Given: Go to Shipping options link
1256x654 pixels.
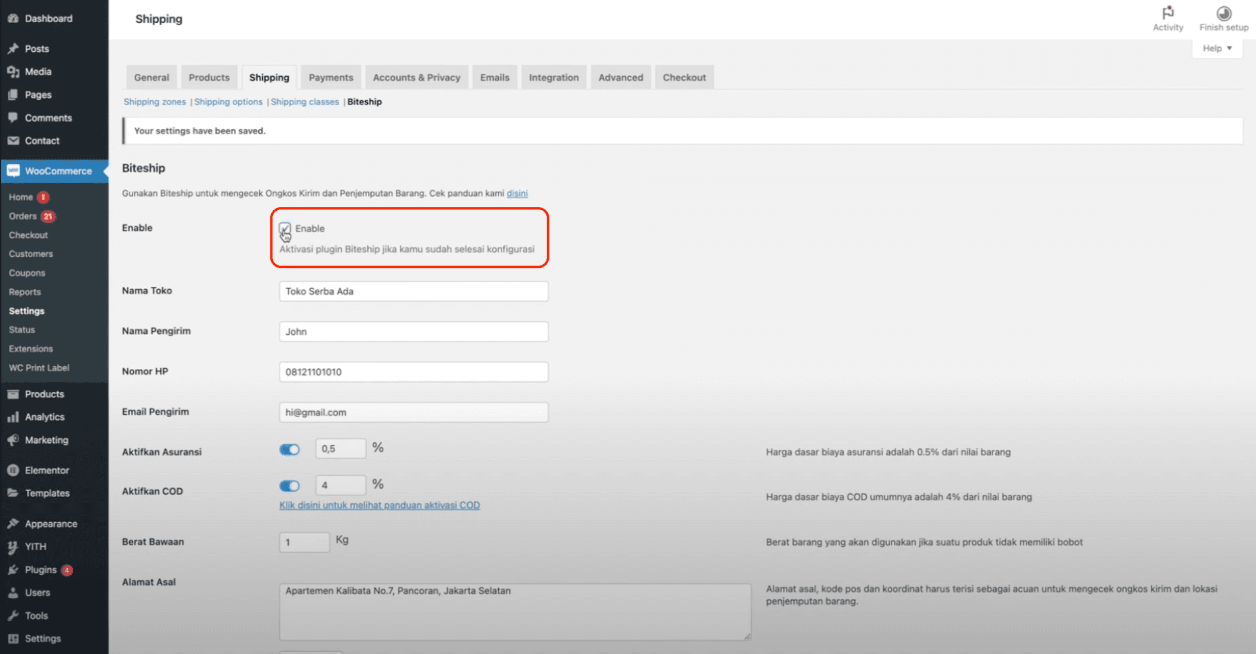Looking at the screenshot, I should coord(228,102).
